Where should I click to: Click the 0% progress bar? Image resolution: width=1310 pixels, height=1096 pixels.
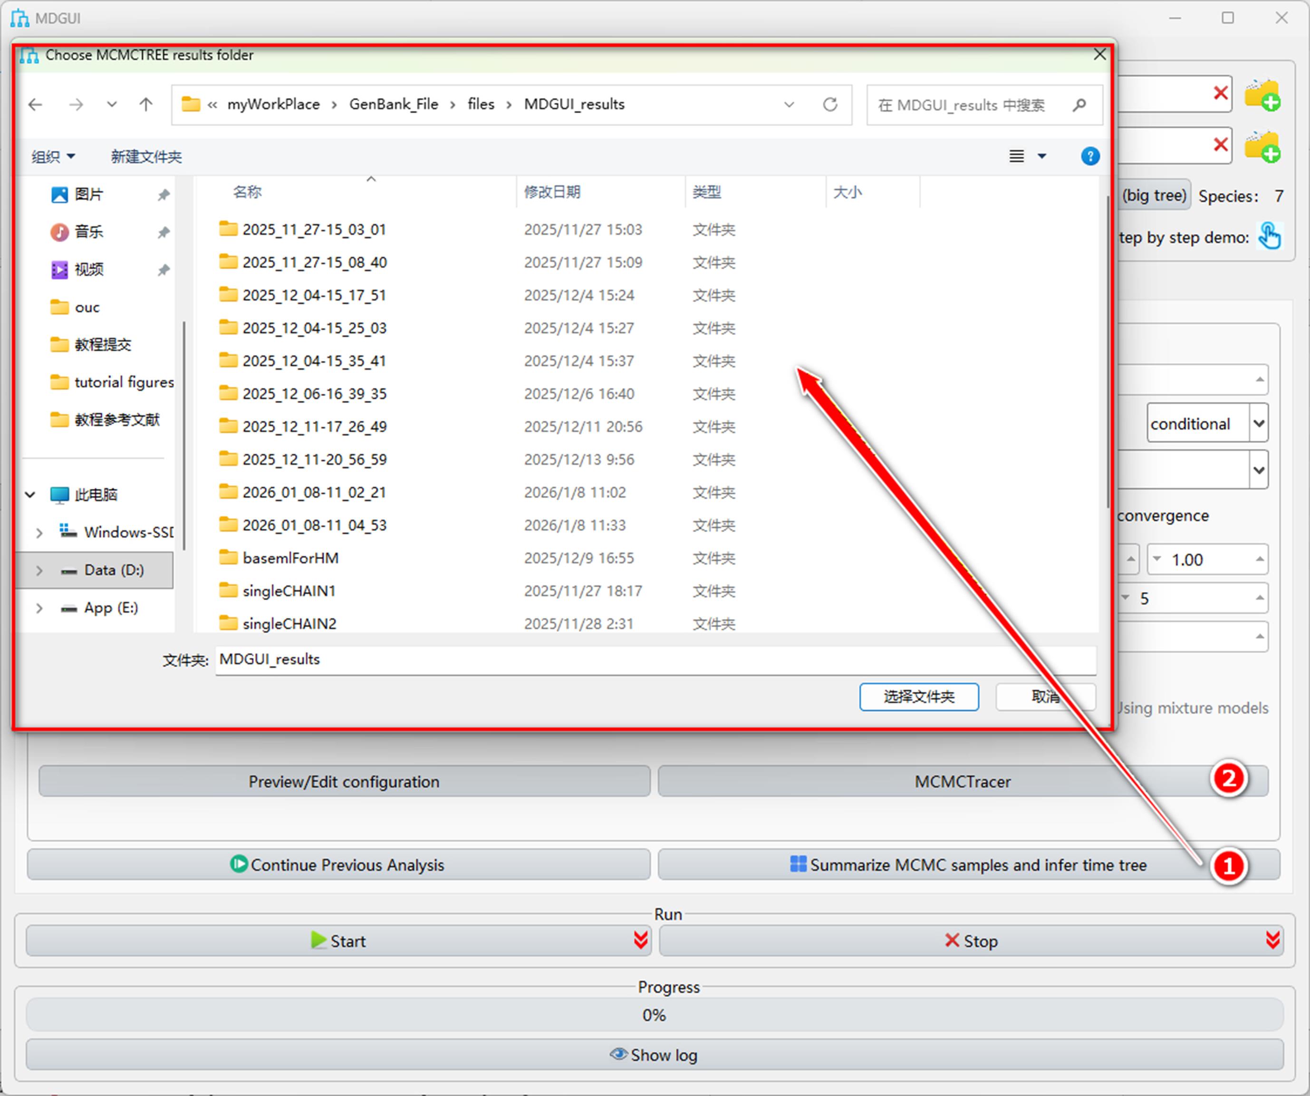(x=655, y=1015)
